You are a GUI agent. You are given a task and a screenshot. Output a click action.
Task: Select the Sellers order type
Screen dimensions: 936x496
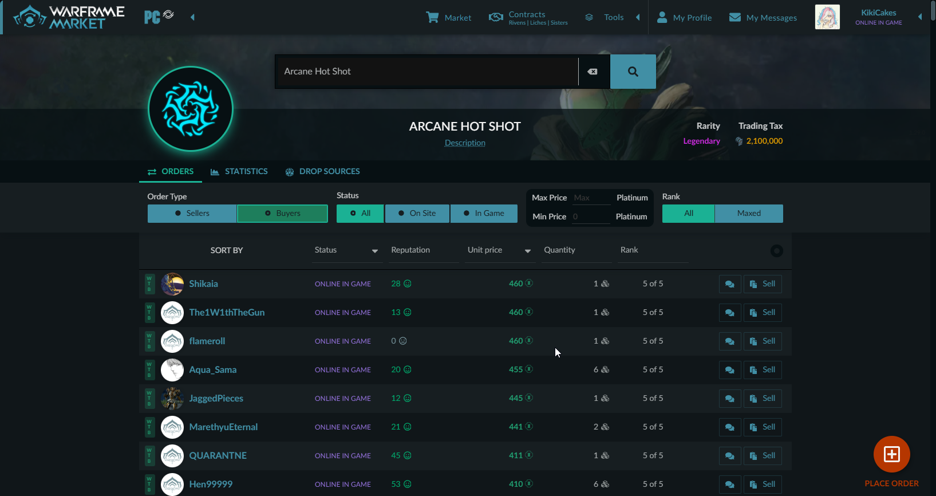pos(192,213)
